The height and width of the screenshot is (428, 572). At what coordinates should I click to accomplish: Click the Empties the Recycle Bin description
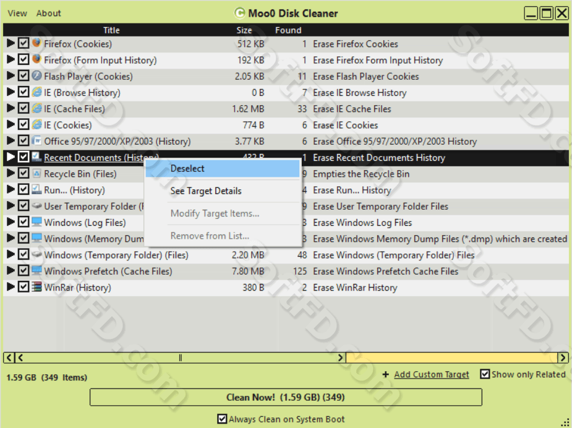[x=361, y=174]
